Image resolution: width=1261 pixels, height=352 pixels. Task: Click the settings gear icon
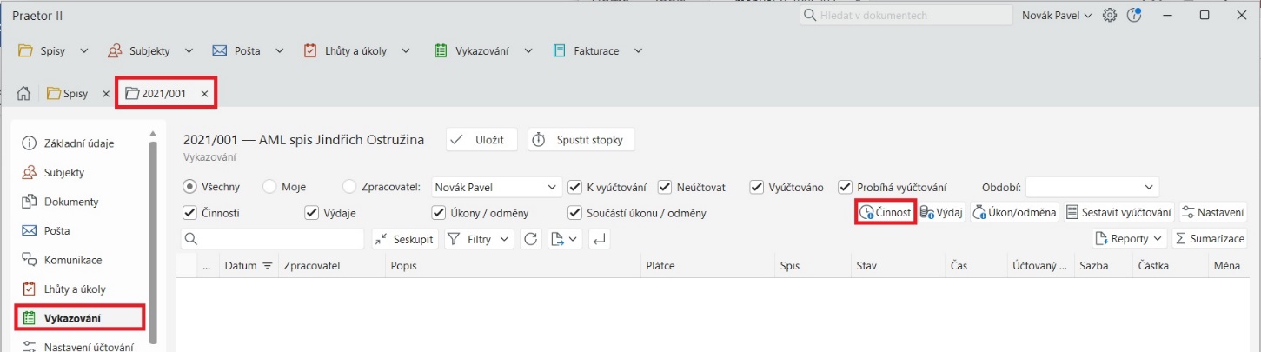pyautogui.click(x=1110, y=16)
